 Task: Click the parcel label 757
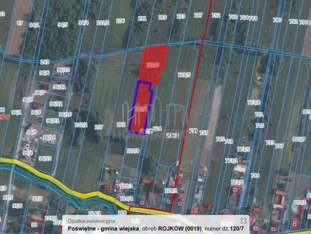[x=203, y=133]
